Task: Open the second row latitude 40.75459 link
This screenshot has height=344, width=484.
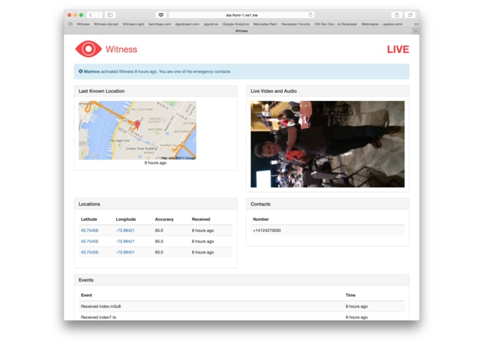Action: tap(90, 241)
